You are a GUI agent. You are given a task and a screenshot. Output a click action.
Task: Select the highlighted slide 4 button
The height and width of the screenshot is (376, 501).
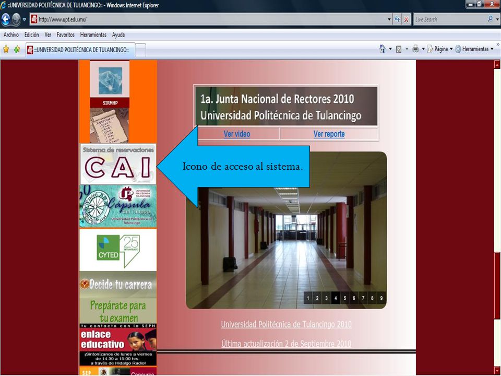pyautogui.click(x=336, y=298)
